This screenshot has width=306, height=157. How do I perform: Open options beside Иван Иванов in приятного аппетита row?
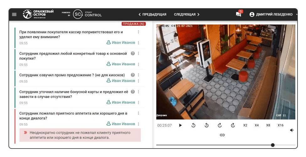(138, 124)
